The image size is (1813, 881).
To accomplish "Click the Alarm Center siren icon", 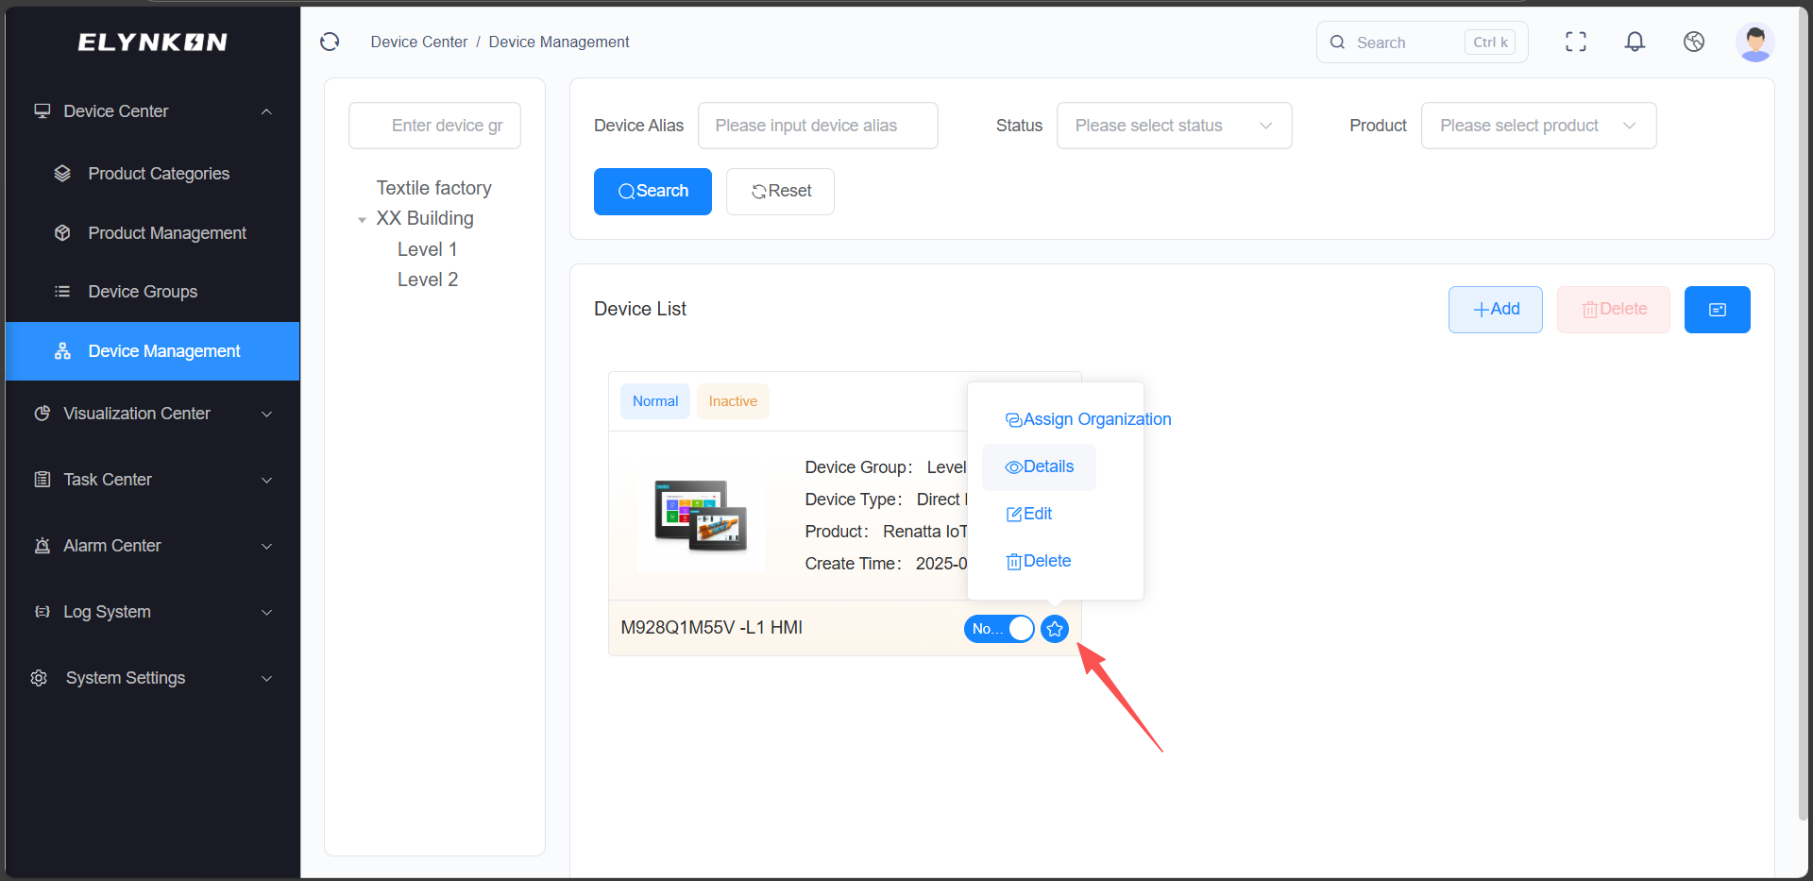I will point(42,546).
